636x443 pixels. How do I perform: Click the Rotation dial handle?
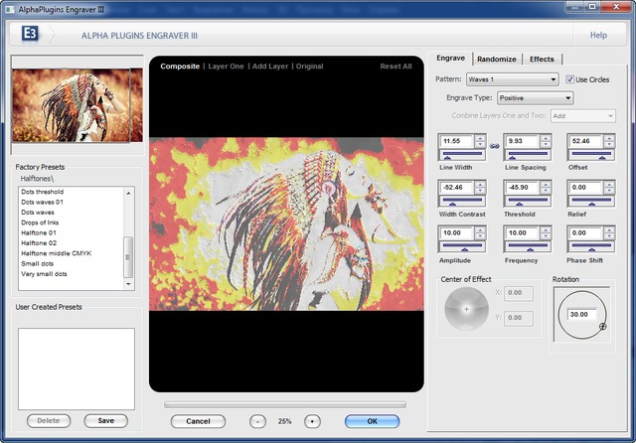click(602, 326)
